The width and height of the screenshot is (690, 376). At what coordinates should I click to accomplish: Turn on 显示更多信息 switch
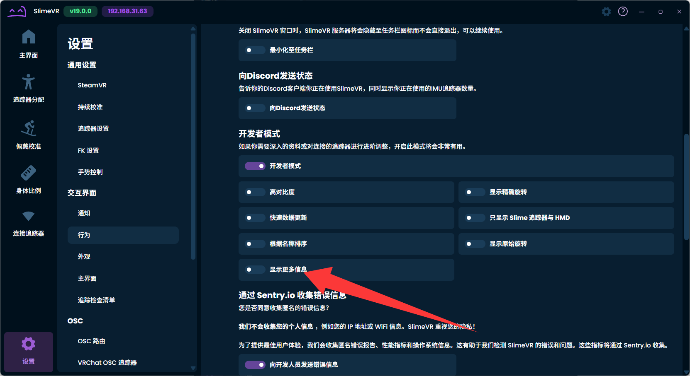pos(255,270)
